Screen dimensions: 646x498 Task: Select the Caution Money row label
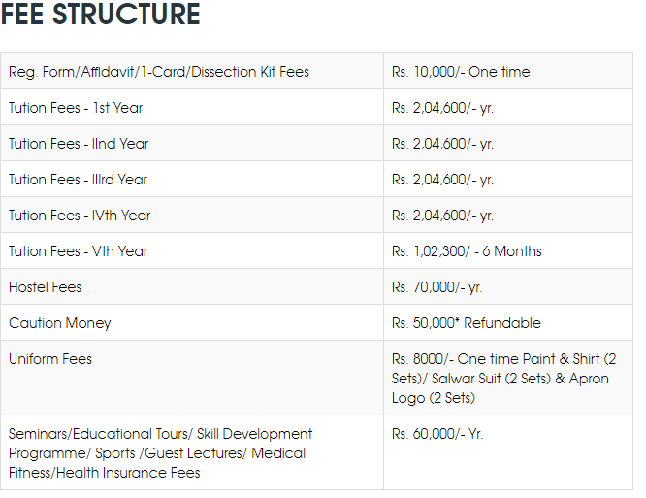60,323
